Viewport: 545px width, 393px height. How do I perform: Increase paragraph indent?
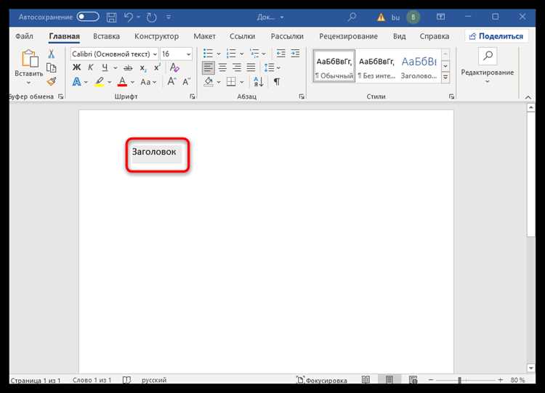pyautogui.click(x=295, y=54)
